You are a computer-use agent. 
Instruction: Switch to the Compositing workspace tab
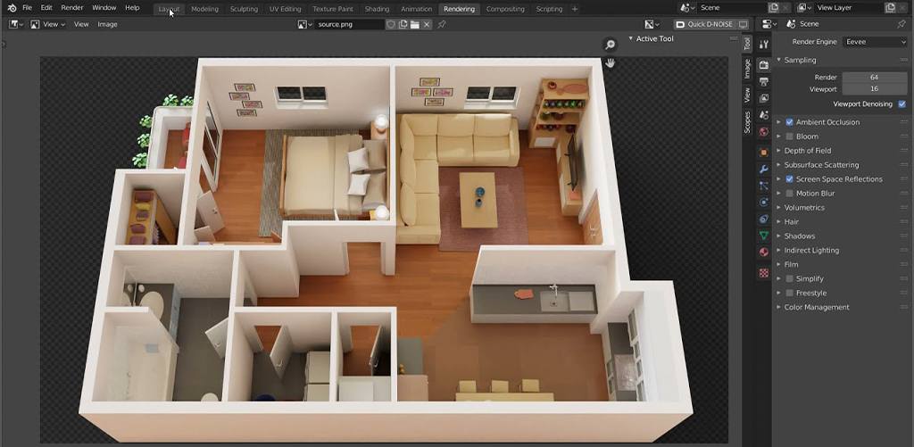(x=505, y=9)
